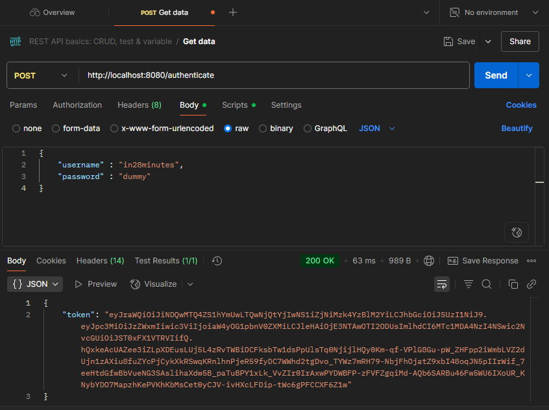Image resolution: width=549 pixels, height=410 pixels.
Task: Open the request Cookies link
Action: pos(521,105)
